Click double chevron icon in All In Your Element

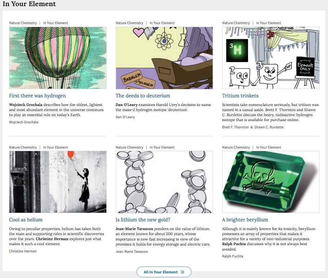[x=183, y=272]
